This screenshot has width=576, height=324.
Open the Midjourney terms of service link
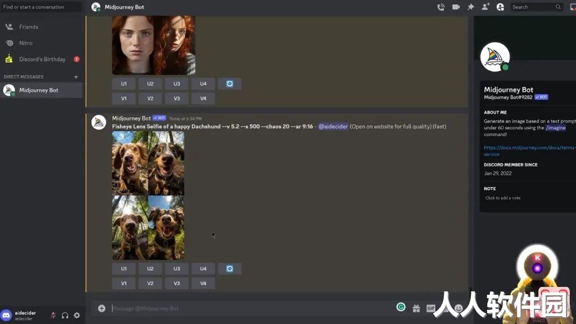[x=529, y=151]
